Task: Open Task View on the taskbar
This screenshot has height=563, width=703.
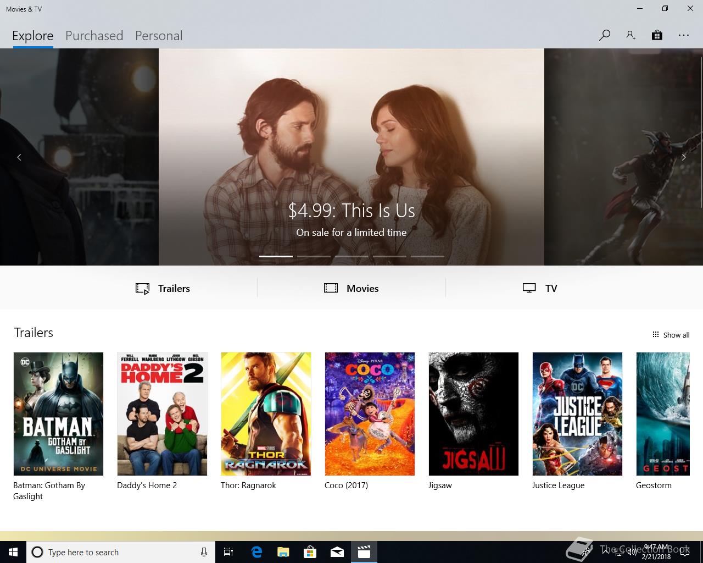Action: click(x=228, y=552)
